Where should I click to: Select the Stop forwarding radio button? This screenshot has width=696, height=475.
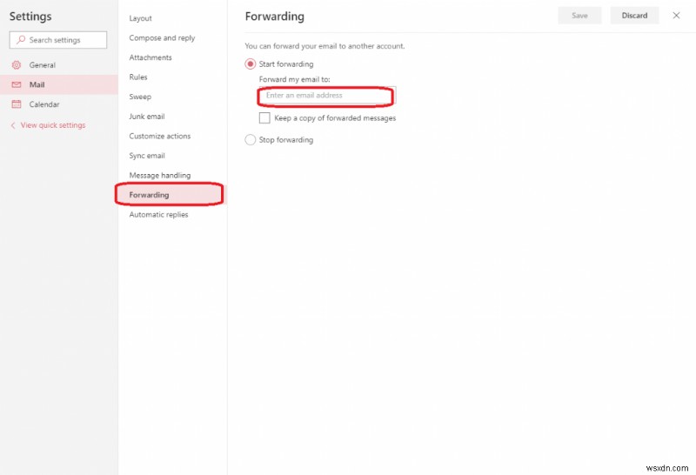click(x=251, y=140)
